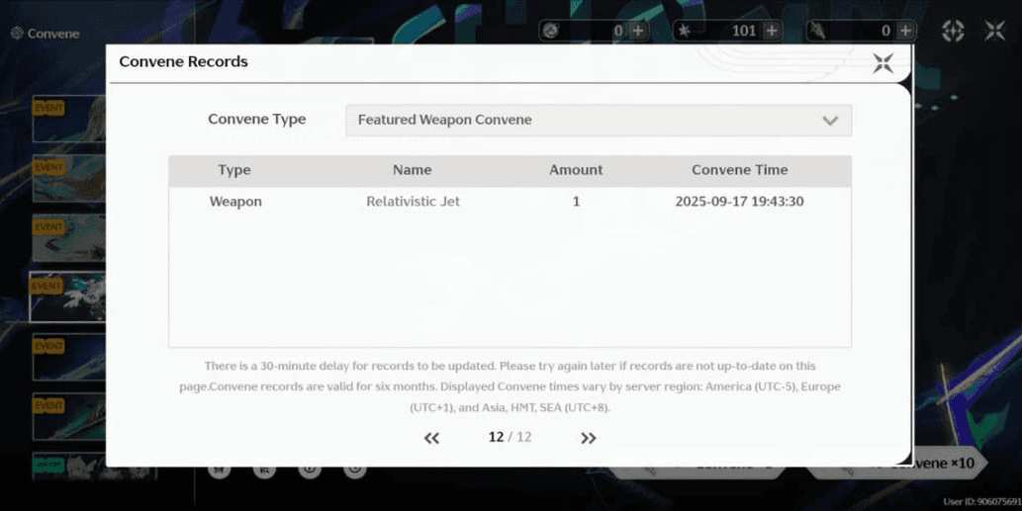Click the star-shaped currency icon beside 101

[684, 31]
